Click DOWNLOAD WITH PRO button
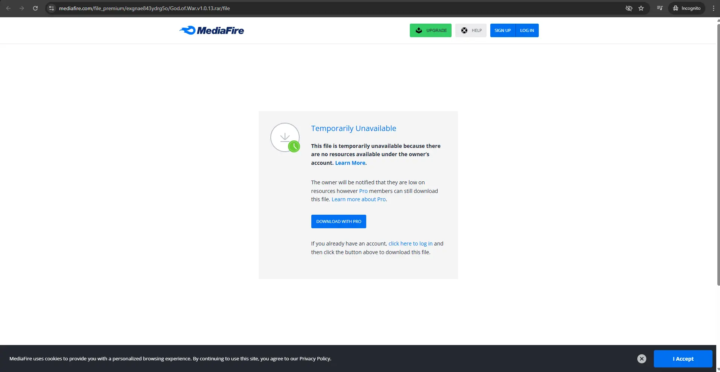The image size is (720, 372). point(339,221)
